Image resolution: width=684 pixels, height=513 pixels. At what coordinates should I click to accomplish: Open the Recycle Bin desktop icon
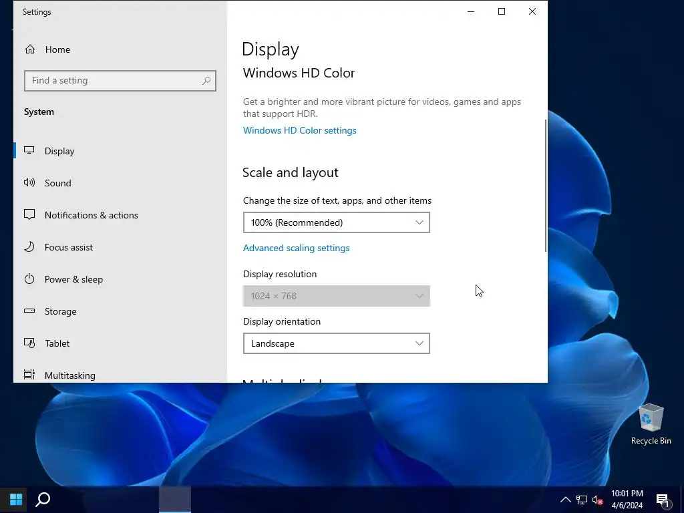[x=651, y=424]
